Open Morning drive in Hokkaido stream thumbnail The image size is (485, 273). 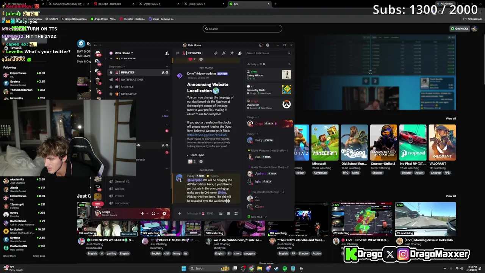pos(425,219)
